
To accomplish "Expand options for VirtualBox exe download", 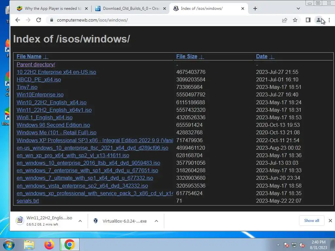I will [x=156, y=221].
